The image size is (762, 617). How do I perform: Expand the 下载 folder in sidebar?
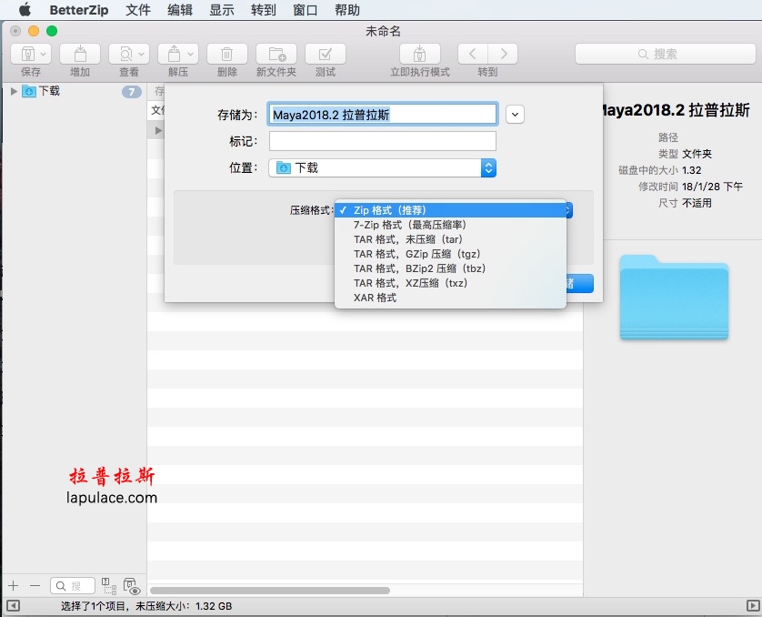click(x=14, y=91)
